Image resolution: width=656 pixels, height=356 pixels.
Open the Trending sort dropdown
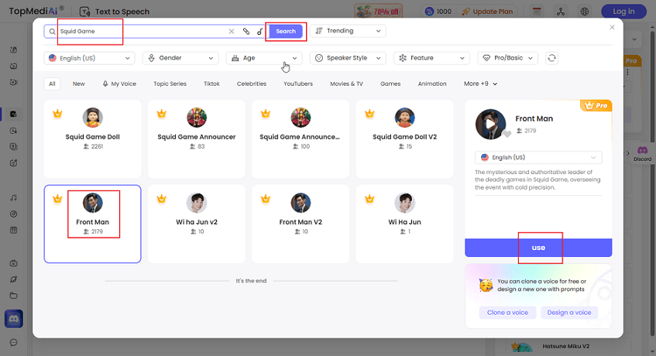(x=348, y=31)
